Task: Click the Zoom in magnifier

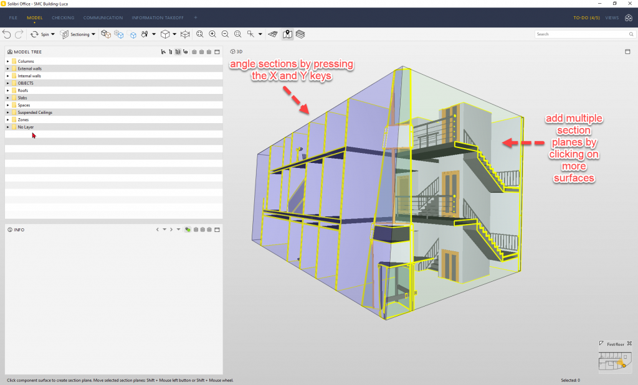Action: tap(212, 34)
